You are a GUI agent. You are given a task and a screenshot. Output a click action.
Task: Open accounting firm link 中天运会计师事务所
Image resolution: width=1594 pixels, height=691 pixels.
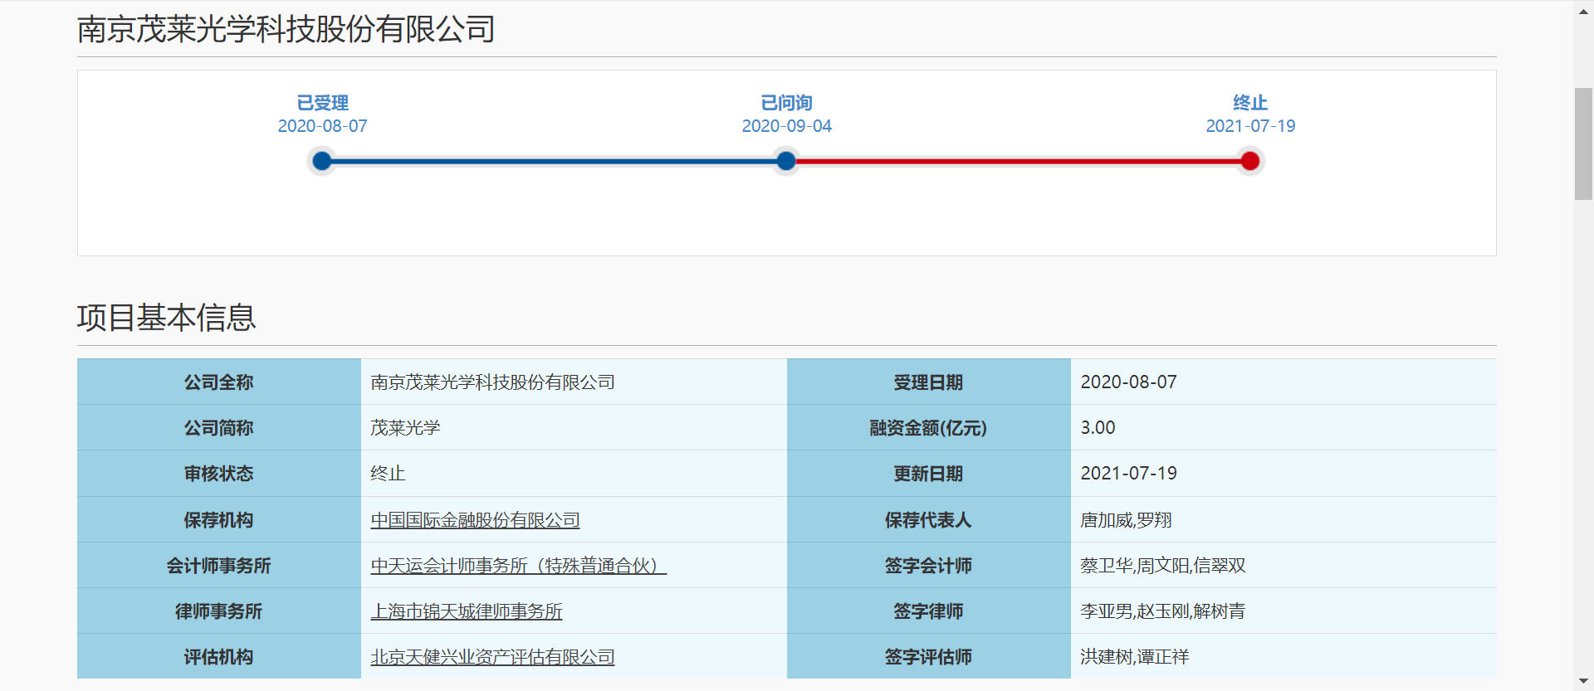pos(518,566)
